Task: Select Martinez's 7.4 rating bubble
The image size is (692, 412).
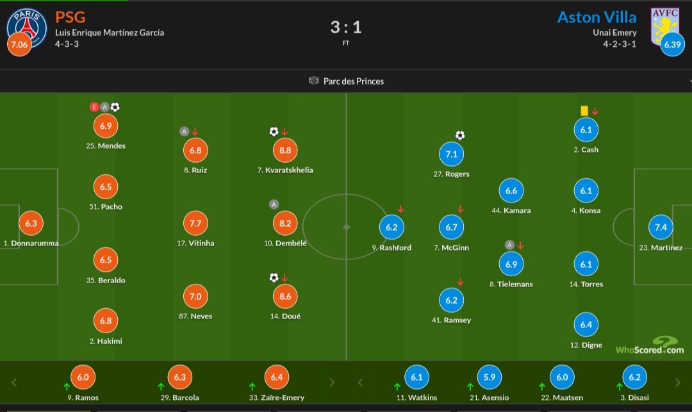Action: coord(661,227)
